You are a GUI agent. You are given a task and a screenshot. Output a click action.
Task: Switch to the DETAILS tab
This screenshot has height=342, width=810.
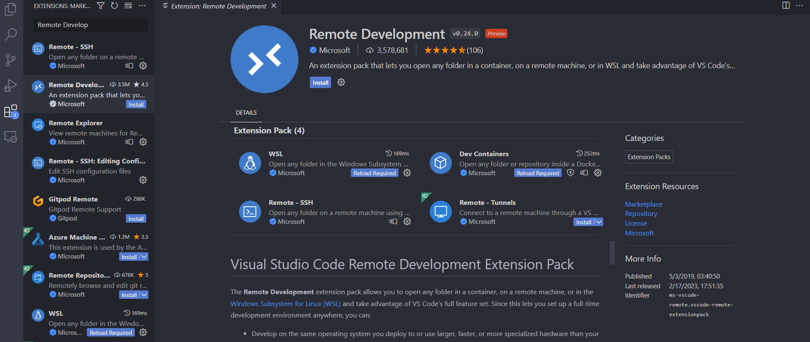click(x=246, y=113)
